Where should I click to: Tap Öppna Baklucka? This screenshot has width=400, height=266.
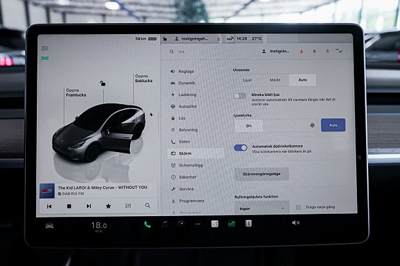click(x=143, y=78)
